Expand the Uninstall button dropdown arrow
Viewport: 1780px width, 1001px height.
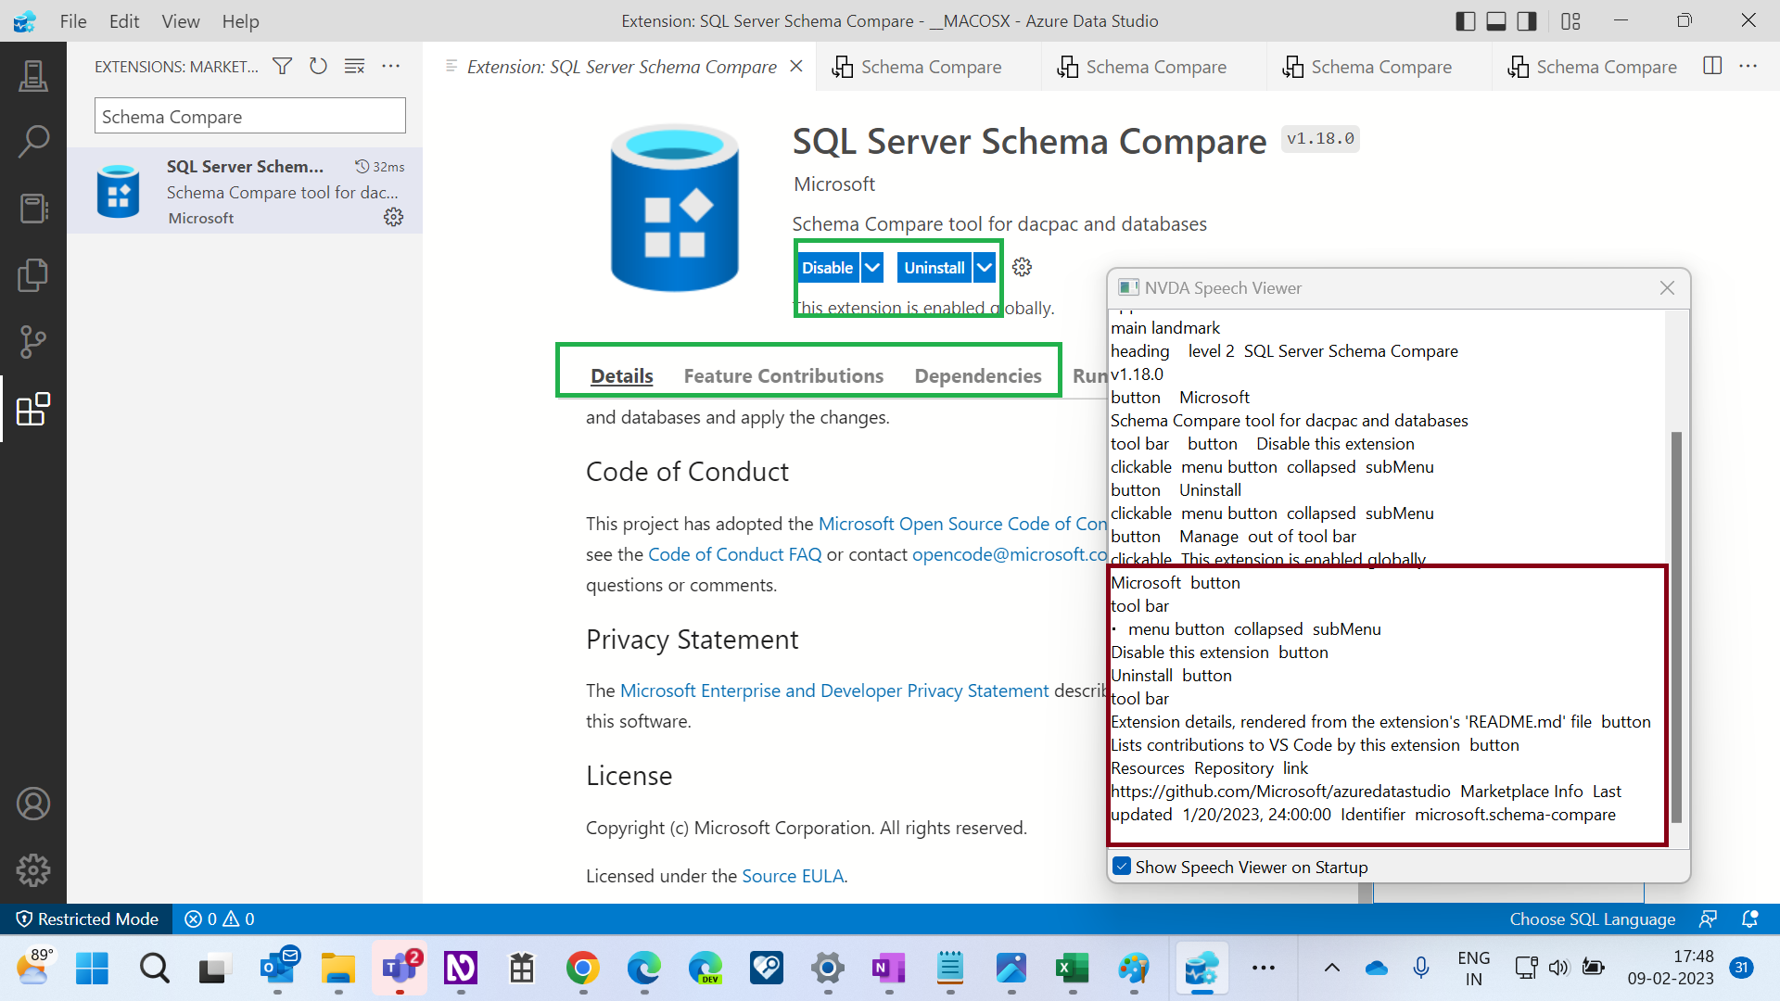[985, 267]
